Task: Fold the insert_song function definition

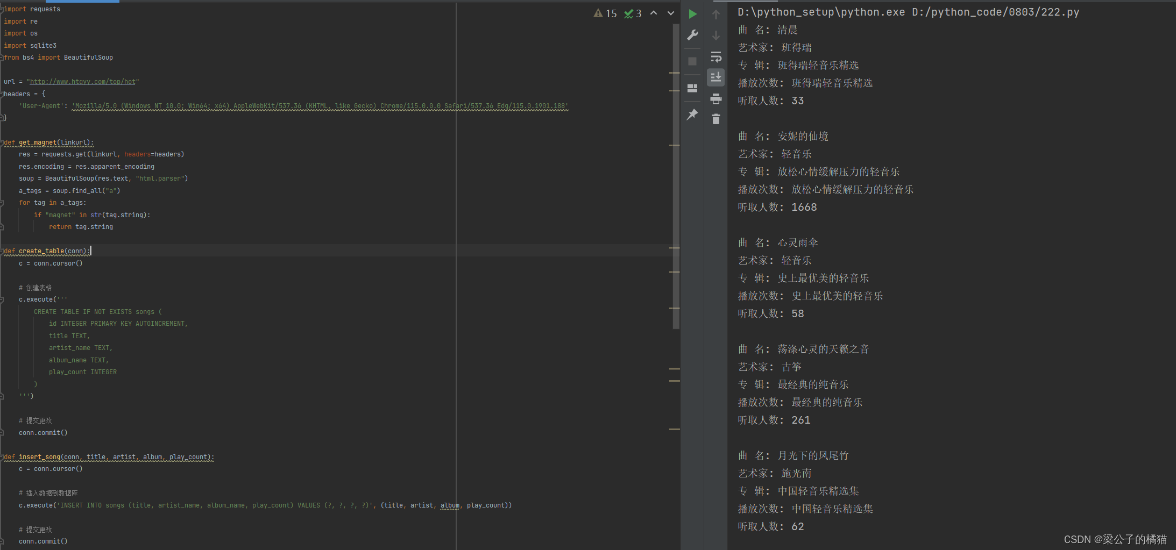Action: [2, 457]
